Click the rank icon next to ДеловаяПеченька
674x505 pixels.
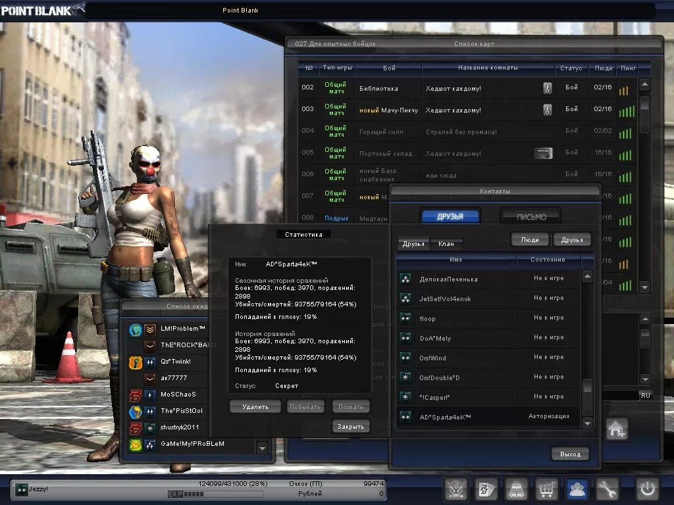tap(405, 279)
